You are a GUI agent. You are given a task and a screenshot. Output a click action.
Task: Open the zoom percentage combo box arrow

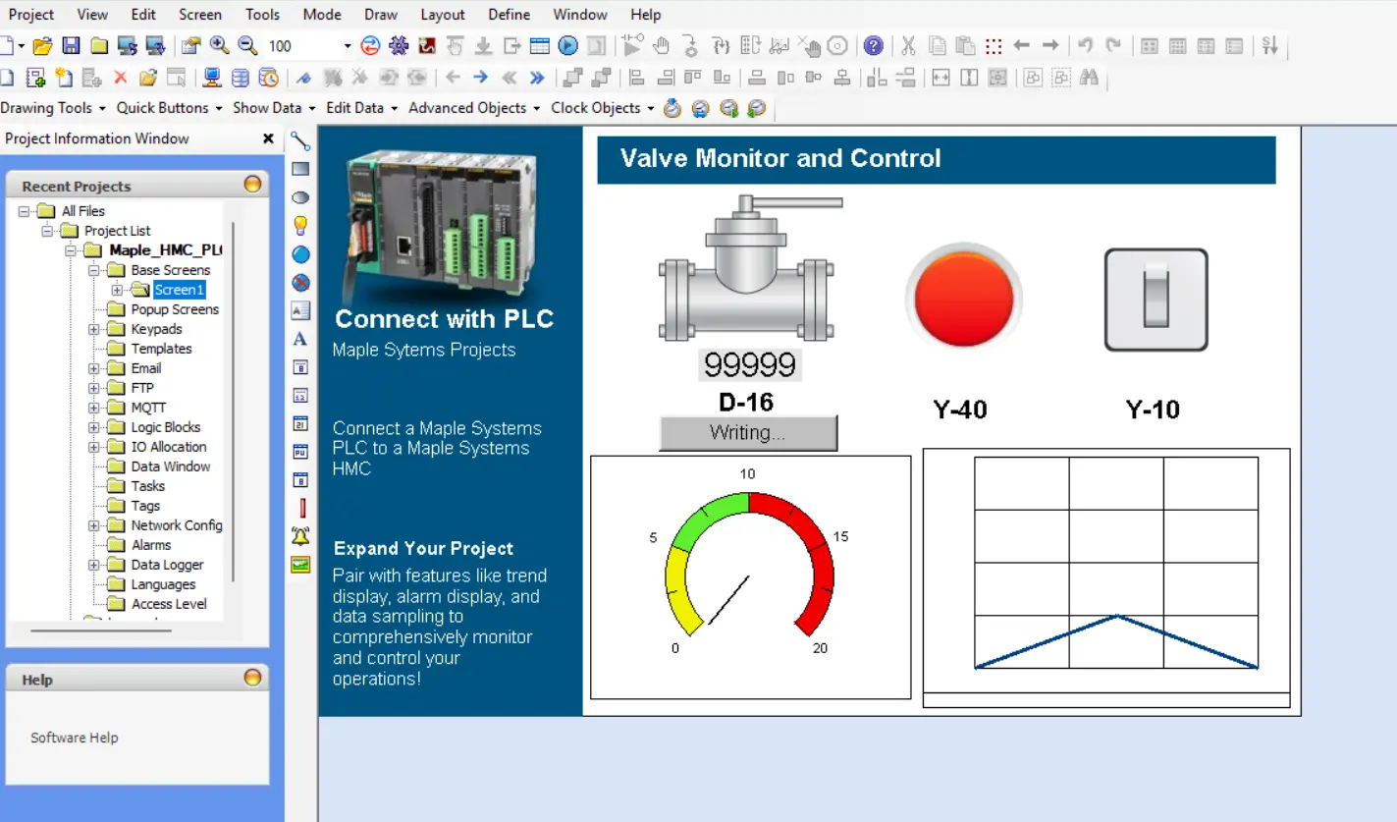pyautogui.click(x=347, y=46)
